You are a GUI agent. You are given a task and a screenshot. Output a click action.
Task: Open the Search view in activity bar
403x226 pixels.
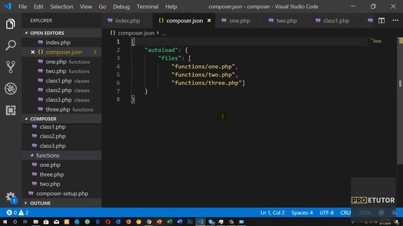pos(10,45)
